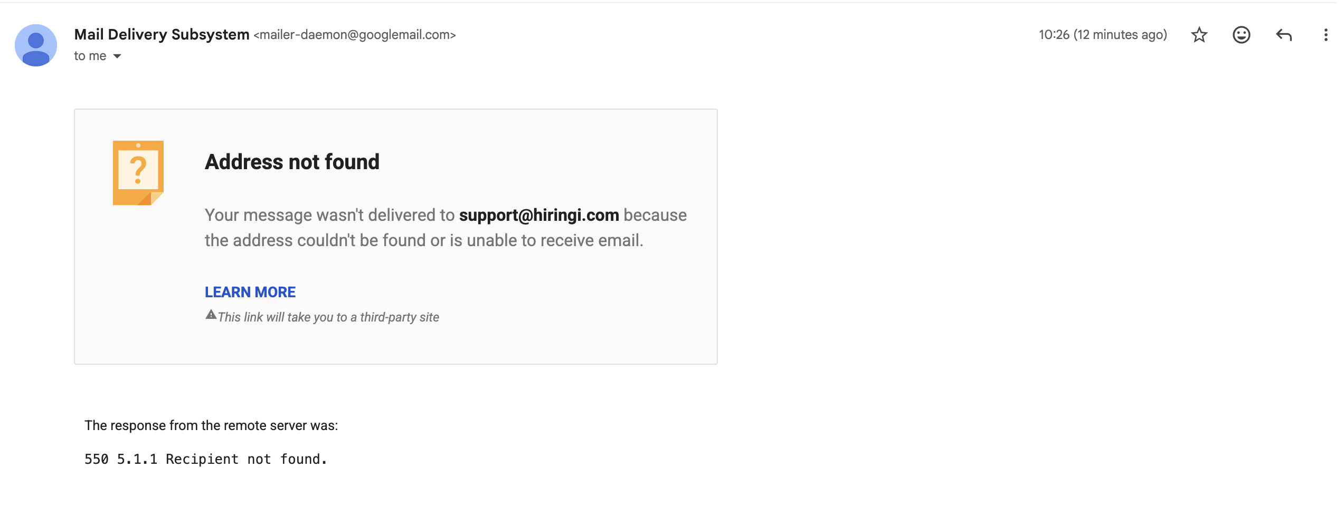Click the 'Address not found' heading
Viewport: 1344px width, 526px height.
tap(292, 162)
